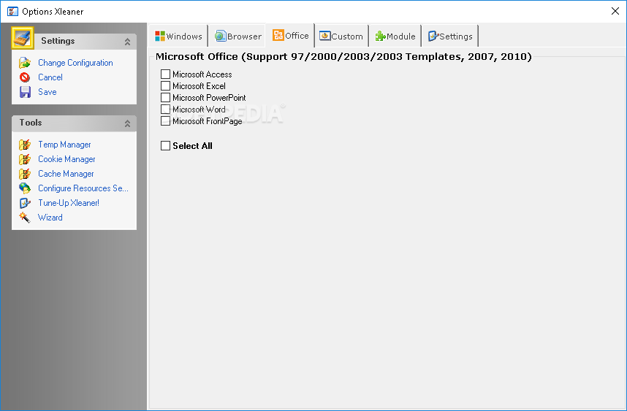The image size is (627, 411).
Task: Go to the Custom tab
Action: (341, 37)
